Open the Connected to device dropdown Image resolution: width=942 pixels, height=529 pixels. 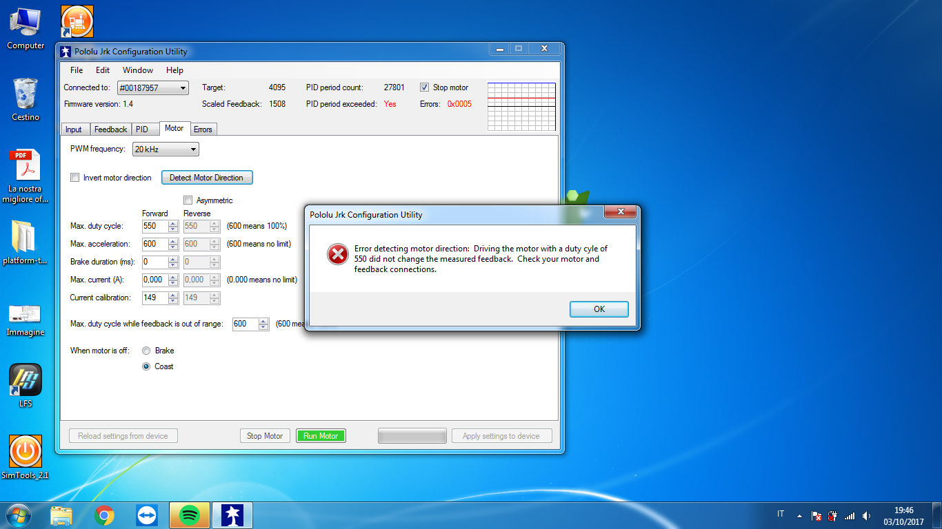pyautogui.click(x=152, y=88)
